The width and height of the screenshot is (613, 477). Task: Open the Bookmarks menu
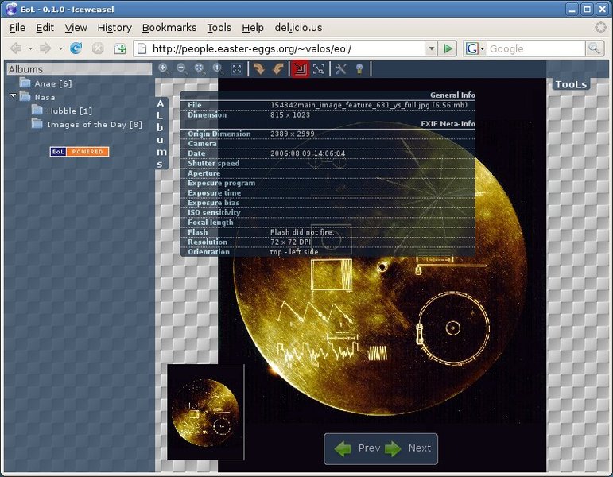tap(169, 28)
